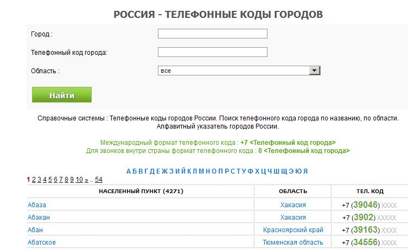Click the green Найти button
This screenshot has width=408, height=249.
pos(62,95)
